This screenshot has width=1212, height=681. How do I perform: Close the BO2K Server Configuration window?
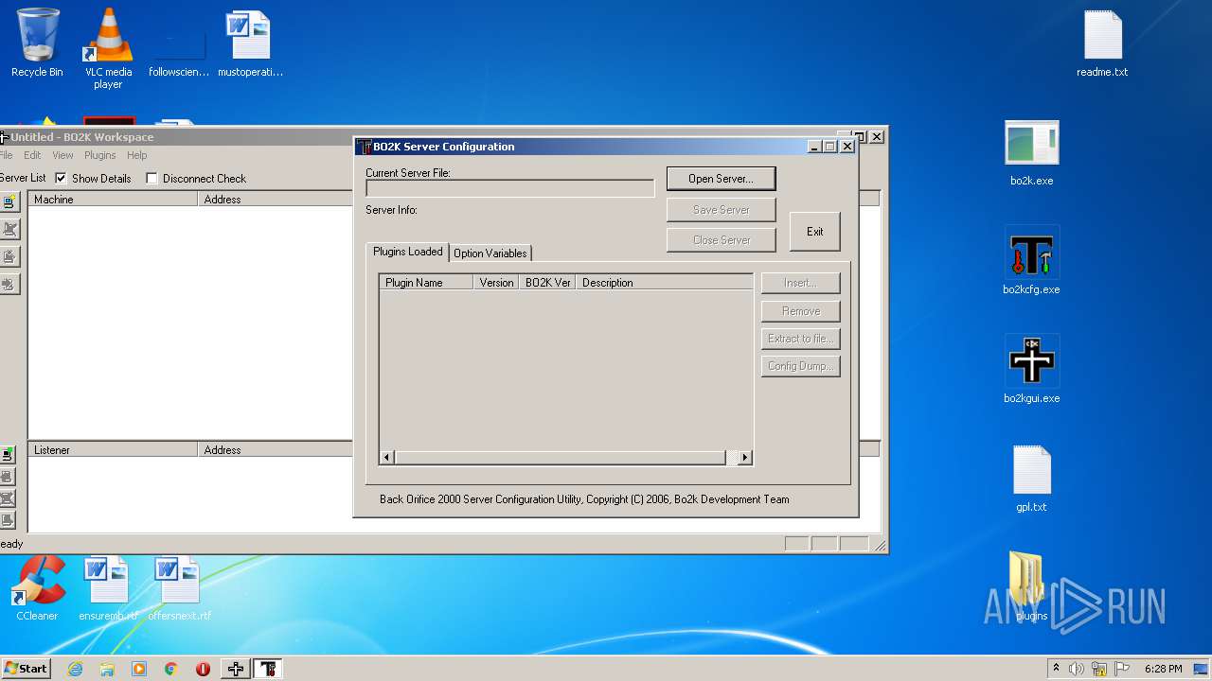tap(847, 147)
